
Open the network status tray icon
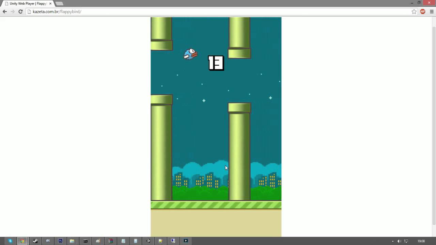pyautogui.click(x=406, y=241)
